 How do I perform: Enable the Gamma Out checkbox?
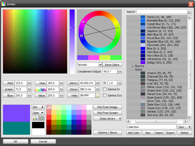[x=105, y=95]
